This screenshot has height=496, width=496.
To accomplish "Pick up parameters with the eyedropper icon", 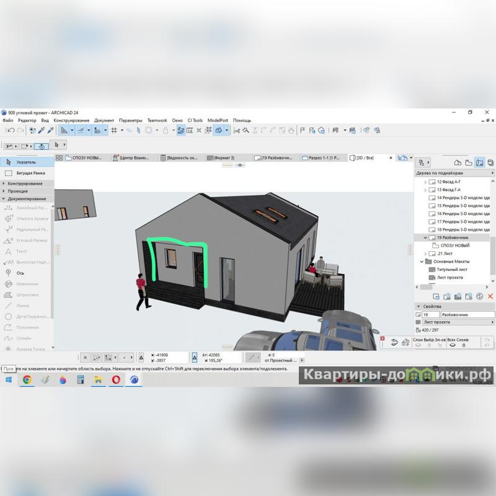I will (42, 130).
